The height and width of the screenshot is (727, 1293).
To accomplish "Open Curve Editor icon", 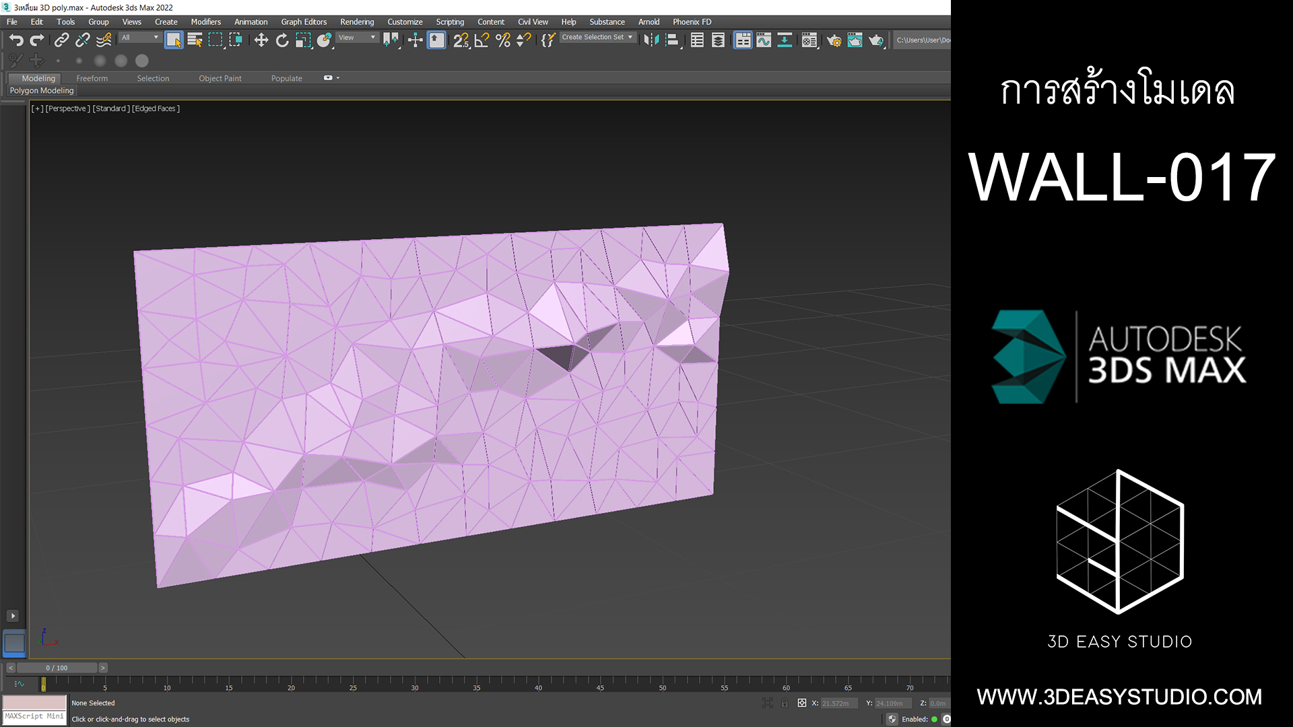I will pyautogui.click(x=764, y=40).
